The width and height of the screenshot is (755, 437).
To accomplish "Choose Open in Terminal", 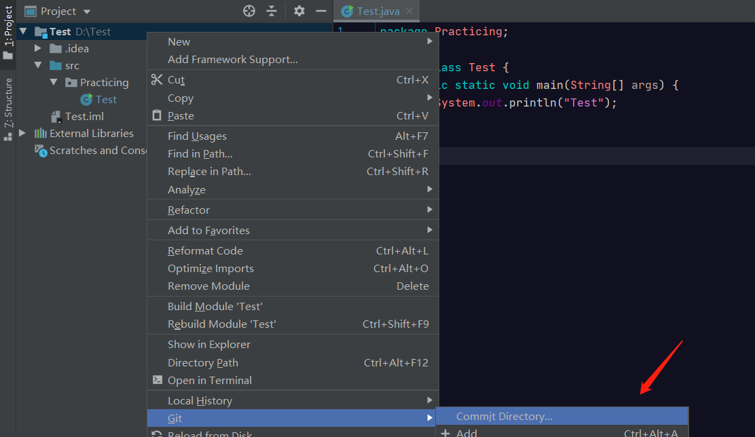I will point(293,381).
